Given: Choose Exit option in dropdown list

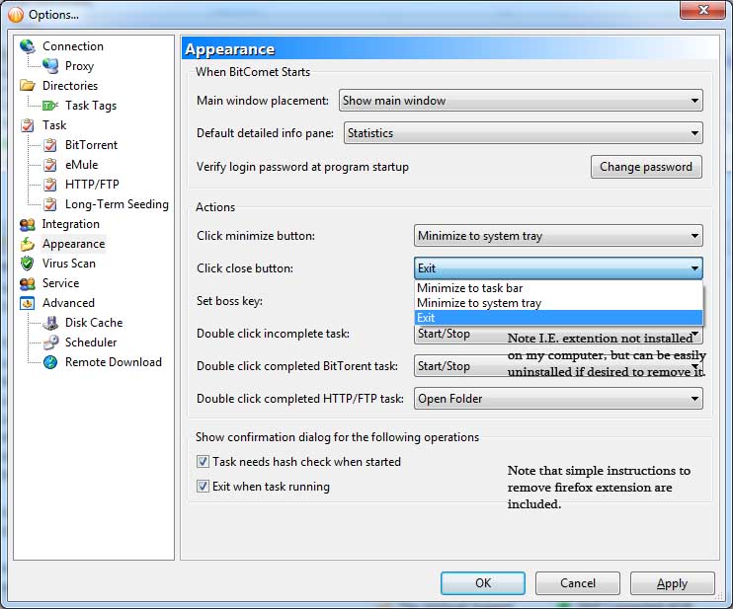Looking at the screenshot, I should (x=558, y=318).
